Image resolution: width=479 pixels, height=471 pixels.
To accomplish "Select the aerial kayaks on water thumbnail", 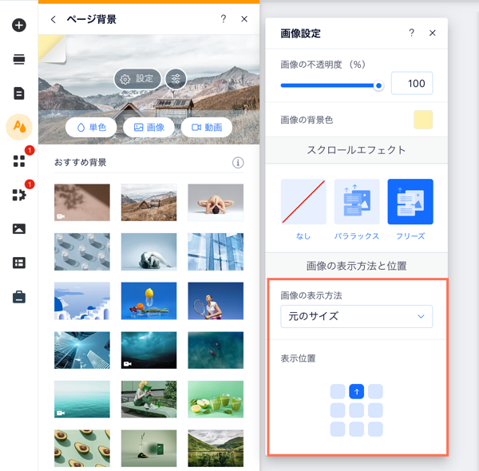I will (216, 350).
